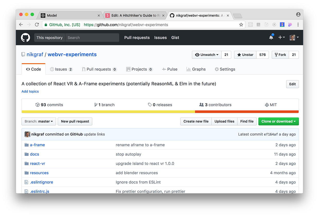Open the resources folder
The image size is (319, 216).
tap(39, 173)
